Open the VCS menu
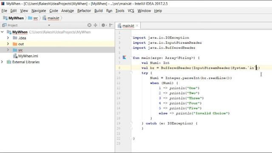The width and height of the screenshot is (272, 153). (x=131, y=11)
